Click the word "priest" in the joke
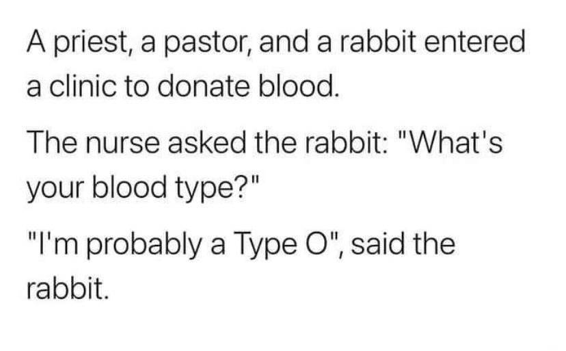 point(92,43)
